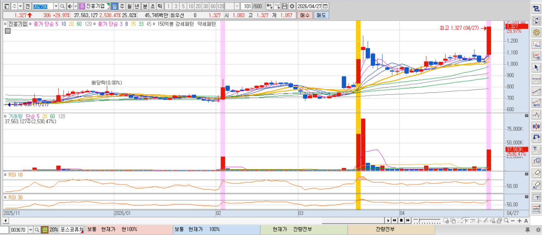This screenshot has width=542, height=235.
Task: Switch to tick 틱 chart period
Action: point(160,6)
